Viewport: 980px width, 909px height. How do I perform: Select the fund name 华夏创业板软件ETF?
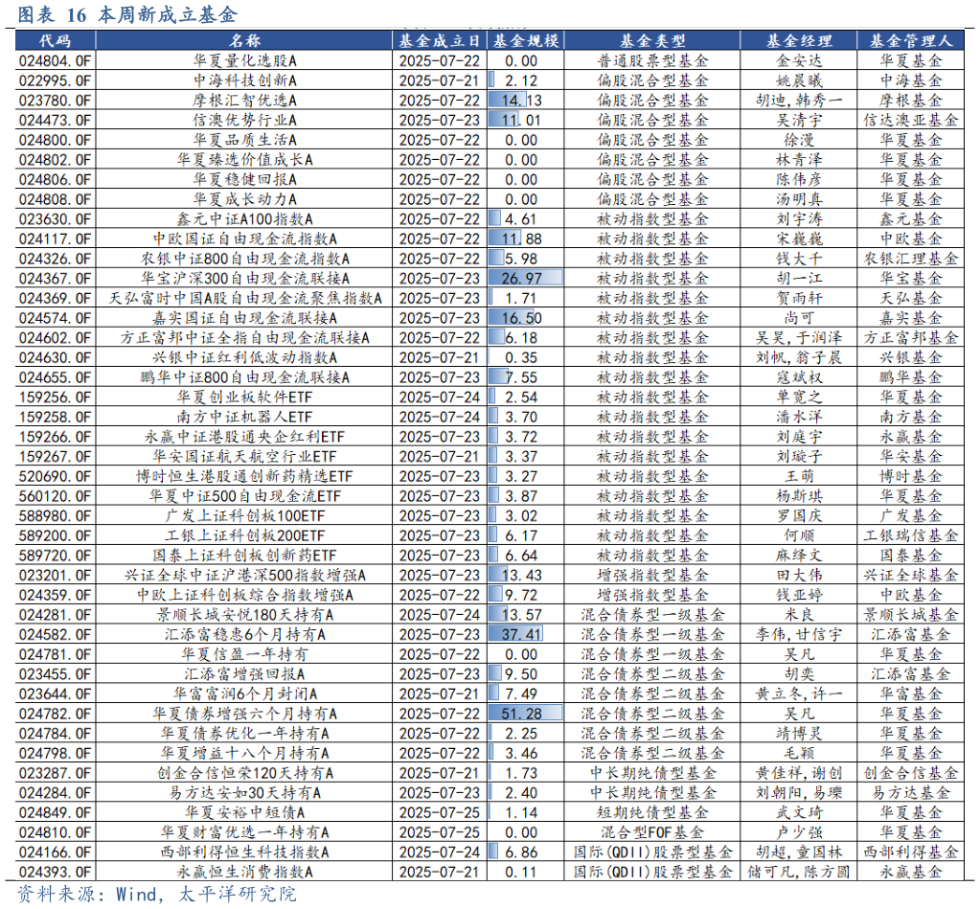click(x=244, y=397)
